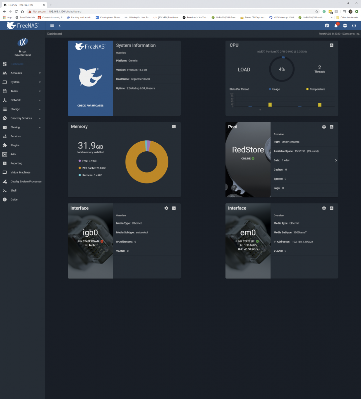Open the Whiskey8 bookmark
This screenshot has width=361, height=399.
click(137, 17)
